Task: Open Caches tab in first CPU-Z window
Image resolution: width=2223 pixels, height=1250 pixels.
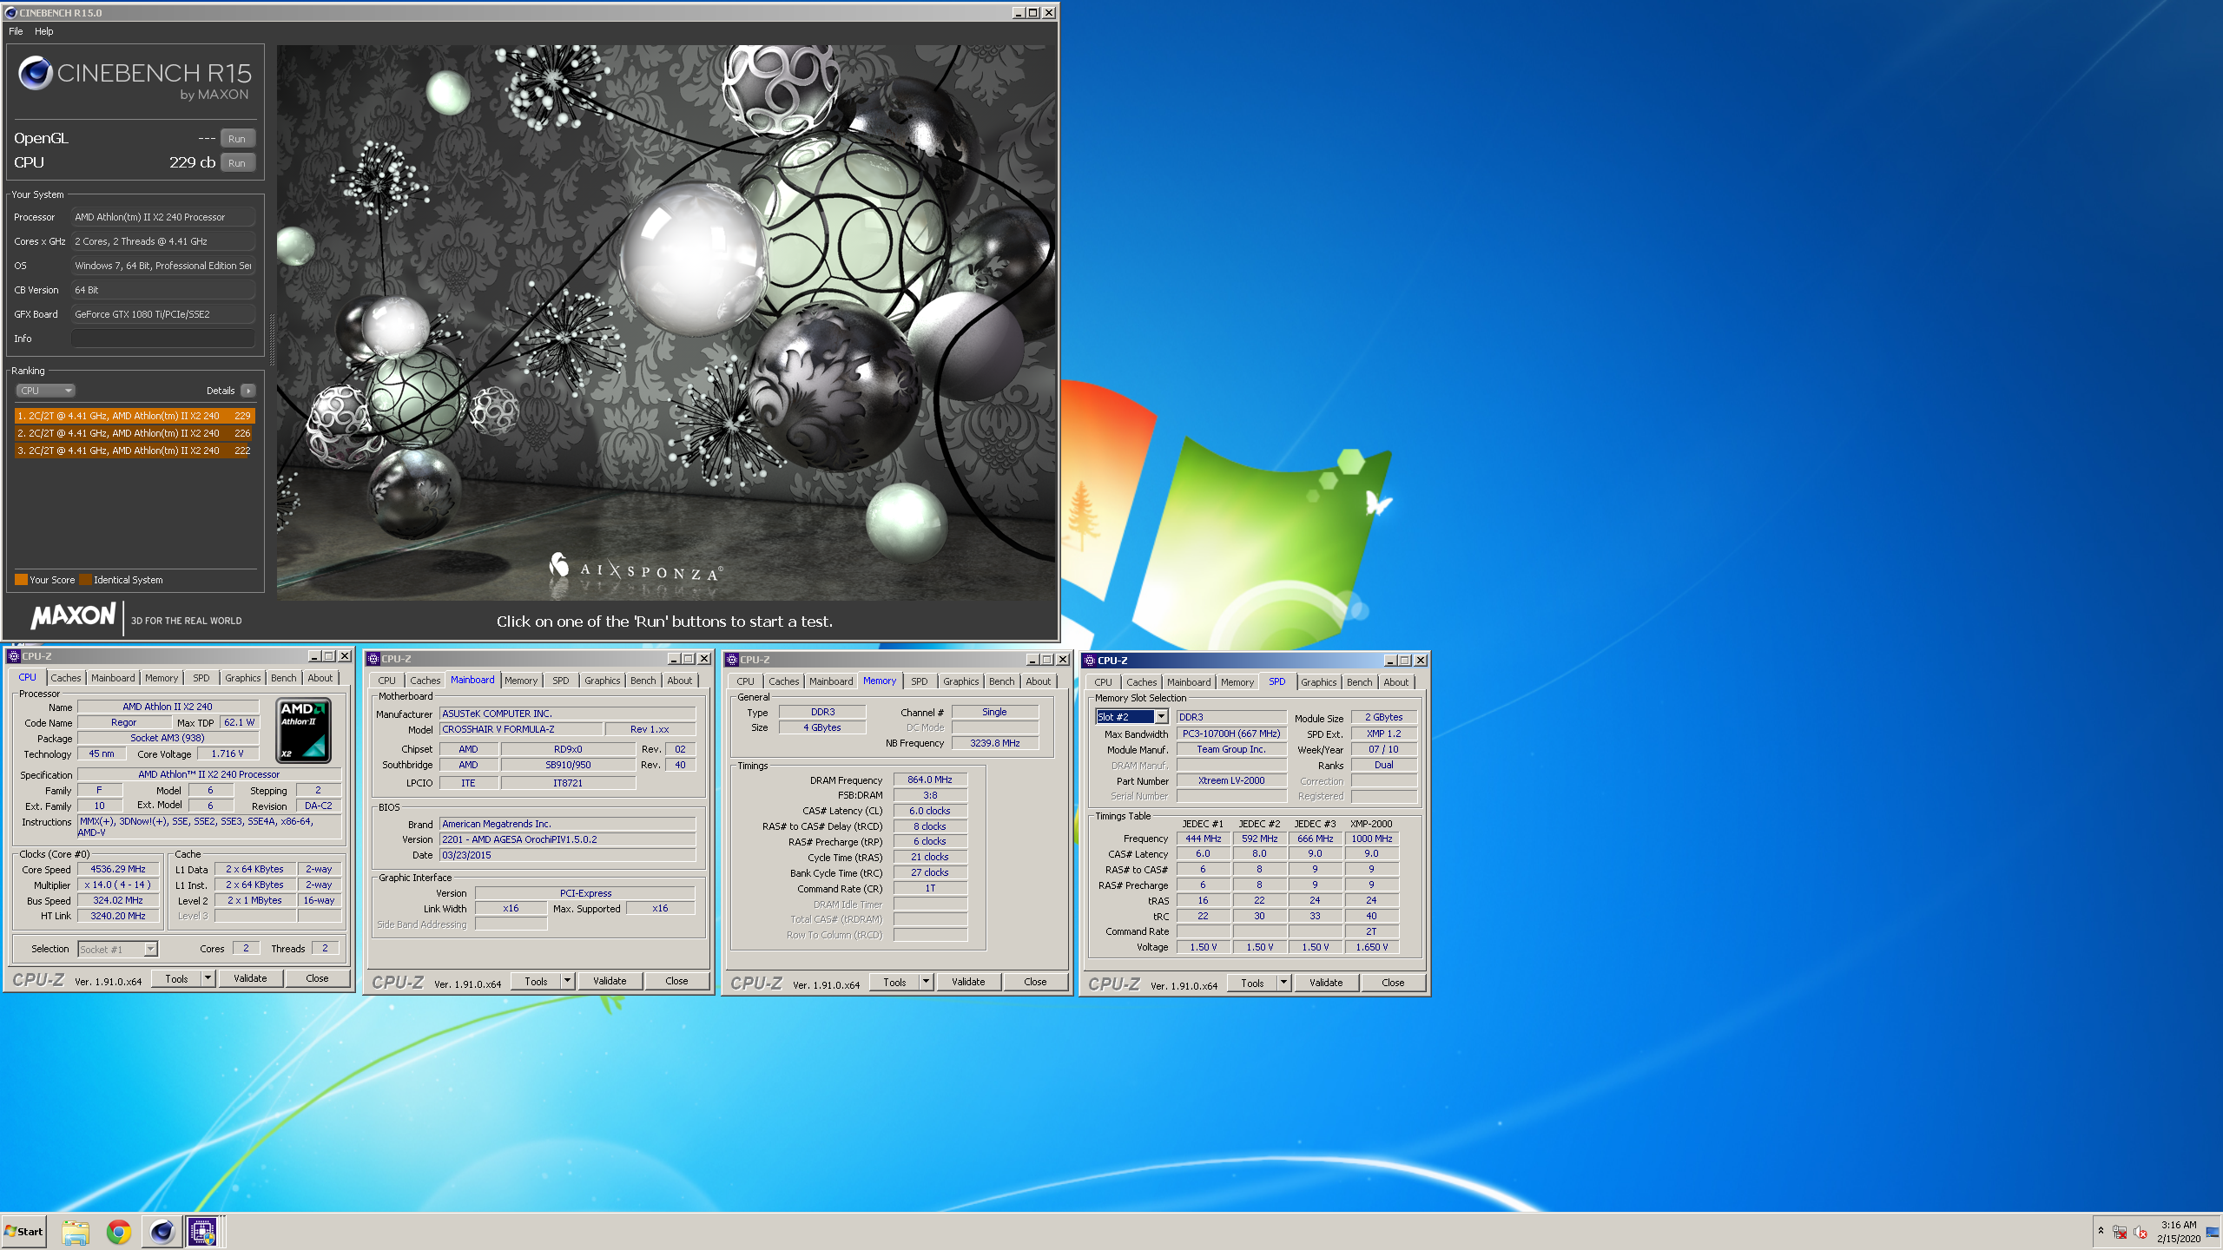Action: point(65,678)
